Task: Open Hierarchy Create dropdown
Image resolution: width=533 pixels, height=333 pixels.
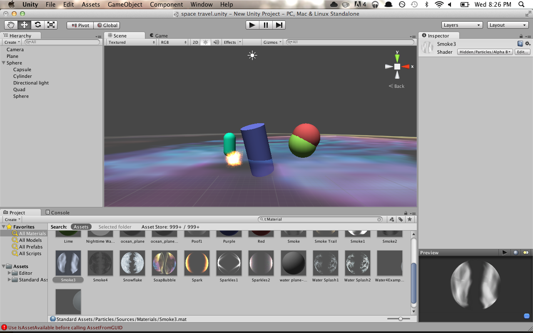Action: point(12,42)
